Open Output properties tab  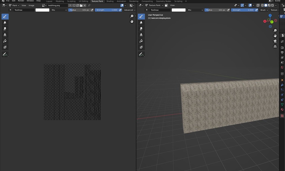282,53
